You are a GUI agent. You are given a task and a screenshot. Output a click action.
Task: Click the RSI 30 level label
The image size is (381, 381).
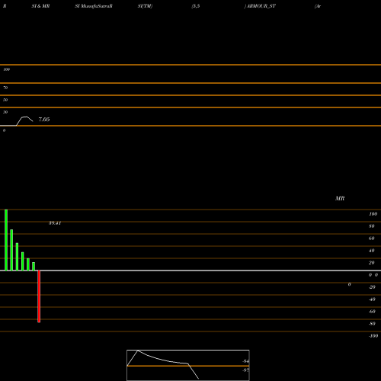click(x=5, y=112)
